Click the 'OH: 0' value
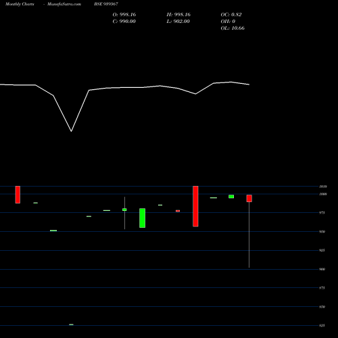The image size is (338, 338). [228, 22]
